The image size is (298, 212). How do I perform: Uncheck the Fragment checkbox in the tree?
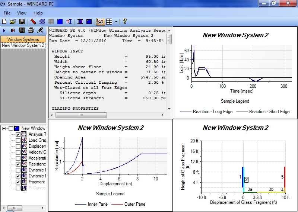click(x=18, y=182)
